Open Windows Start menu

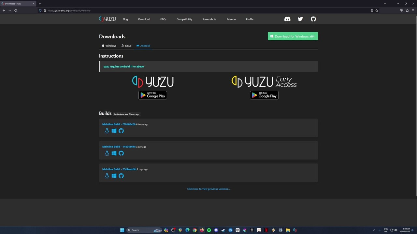122,230
